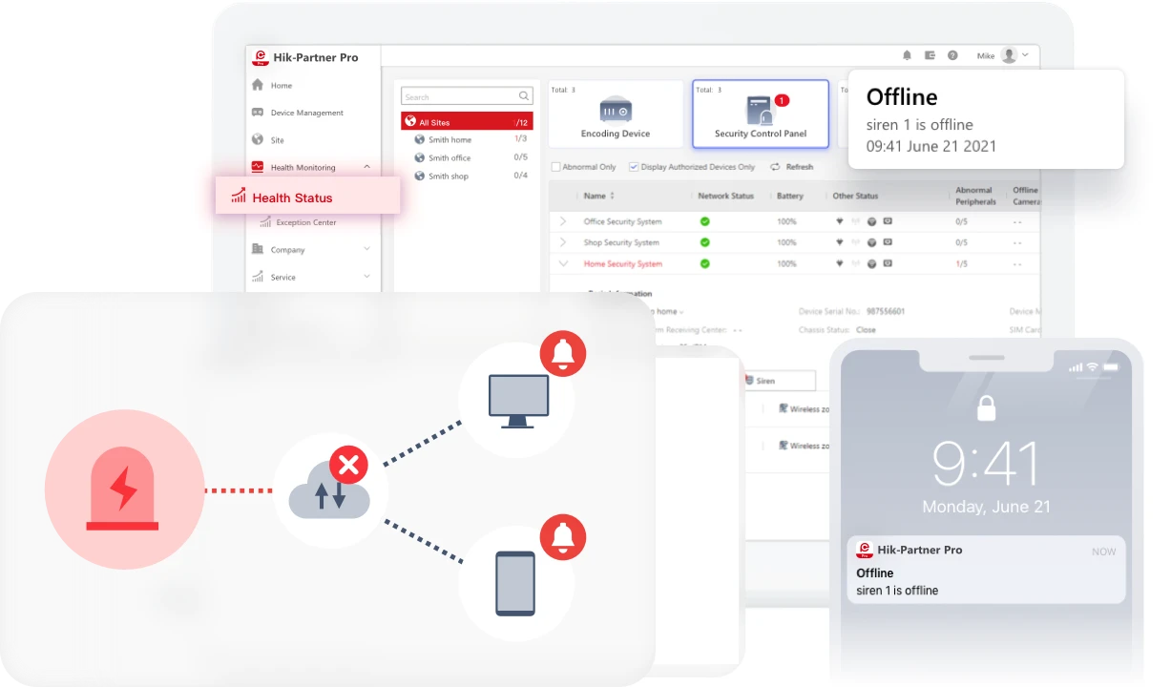Image resolution: width=1171 pixels, height=687 pixels.
Task: Select the Encoding Device card icon
Action: pyautogui.click(x=616, y=109)
